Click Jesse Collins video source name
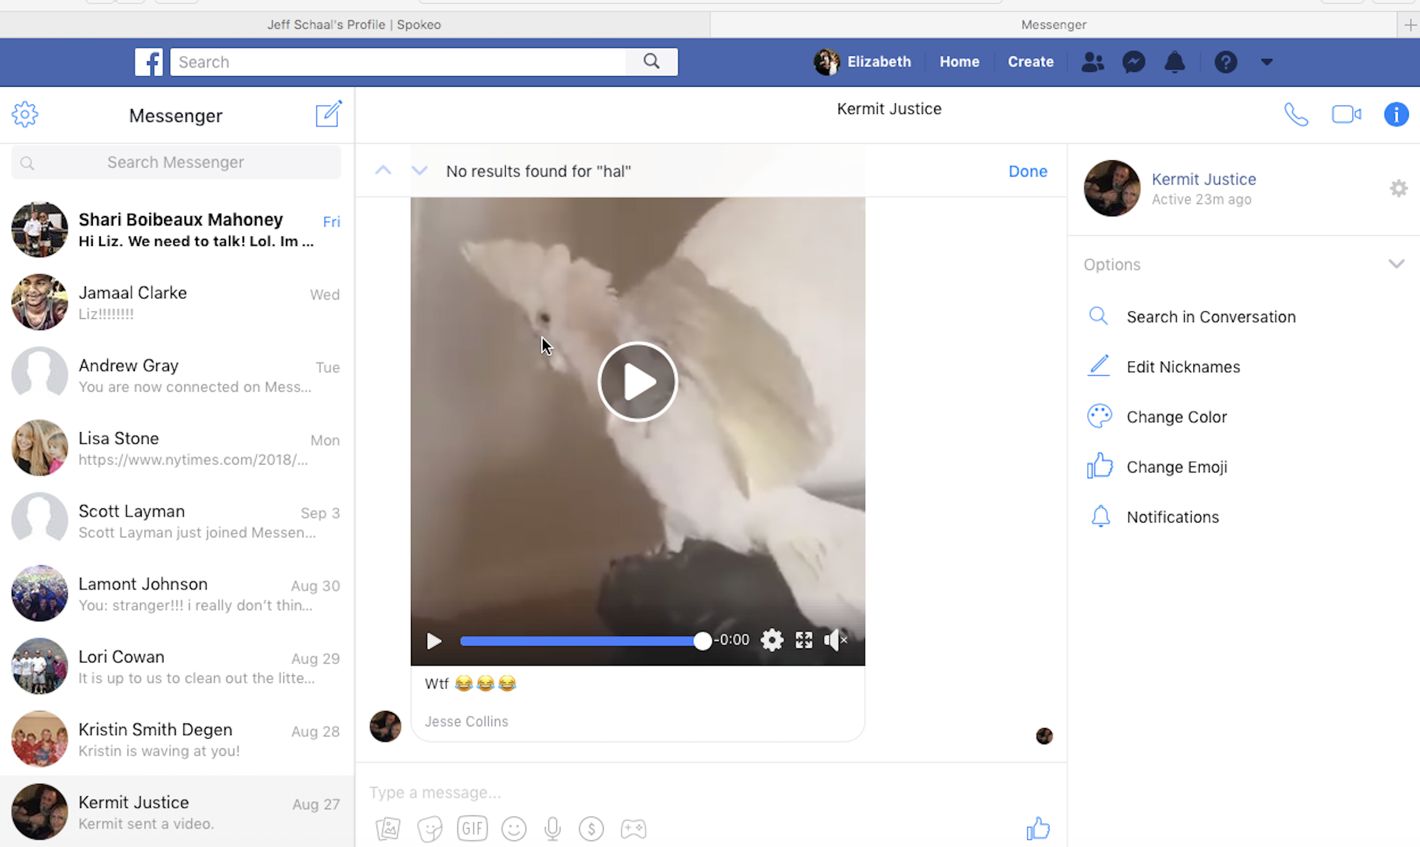The image size is (1420, 847). pos(466,722)
